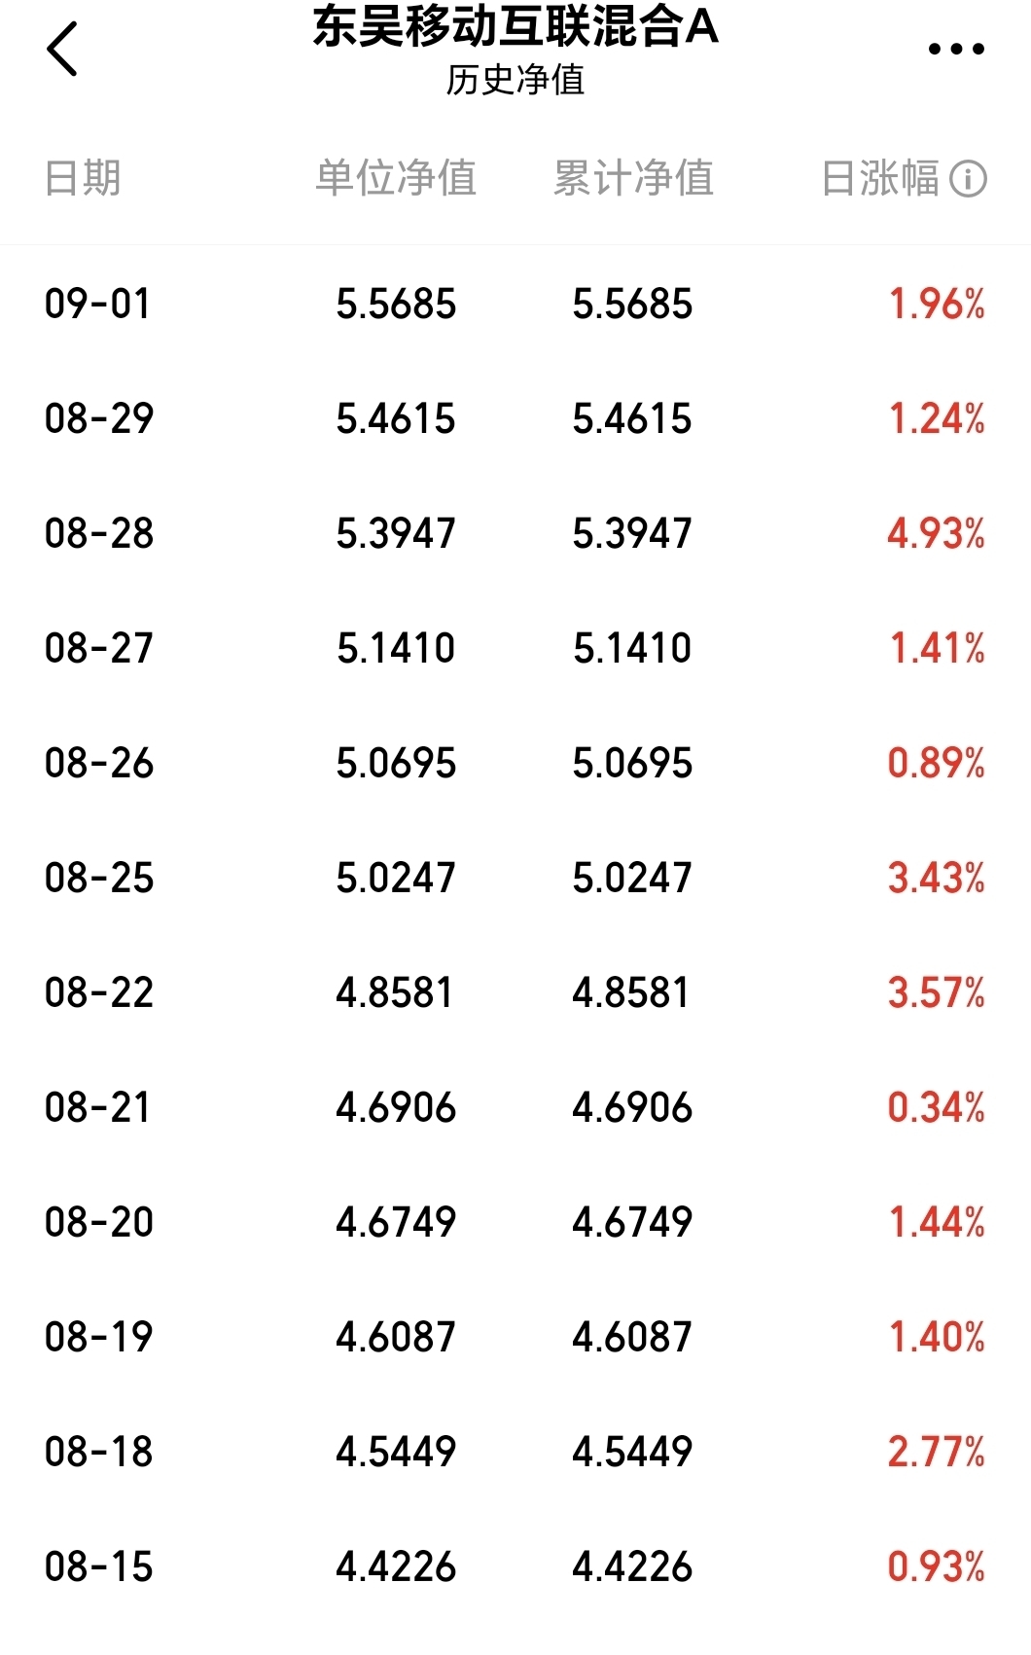This screenshot has width=1031, height=1655.
Task: Select the 单位净值 column header
Action: click(396, 179)
